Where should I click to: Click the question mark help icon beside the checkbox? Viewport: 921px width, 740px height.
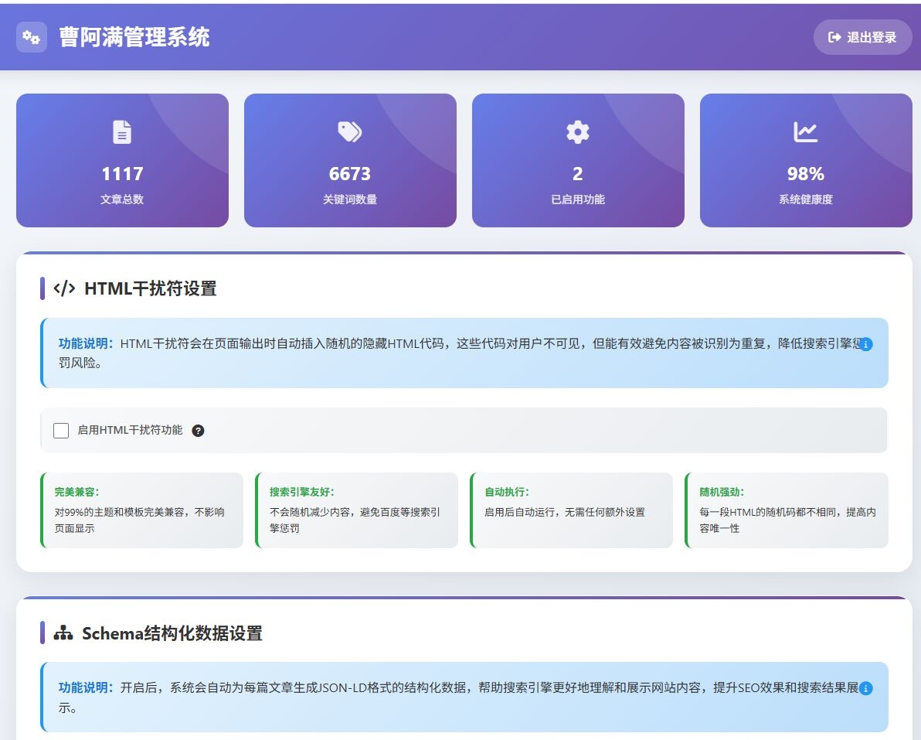199,430
